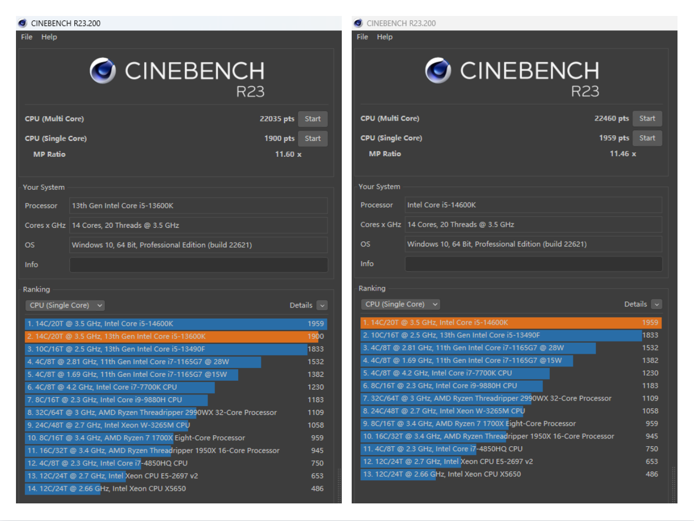Select i7-4850HQ row in right window
The width and height of the screenshot is (694, 521).
point(511,449)
